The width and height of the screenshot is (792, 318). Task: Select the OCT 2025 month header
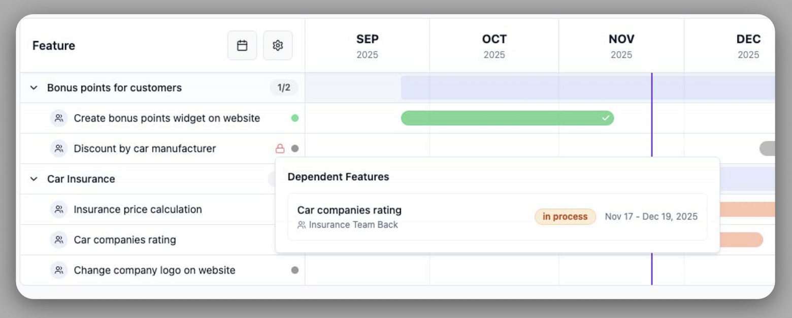(x=494, y=46)
